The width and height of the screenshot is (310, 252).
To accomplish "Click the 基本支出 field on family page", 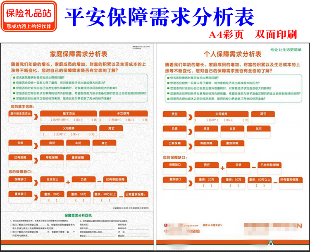I will tap(68, 117).
